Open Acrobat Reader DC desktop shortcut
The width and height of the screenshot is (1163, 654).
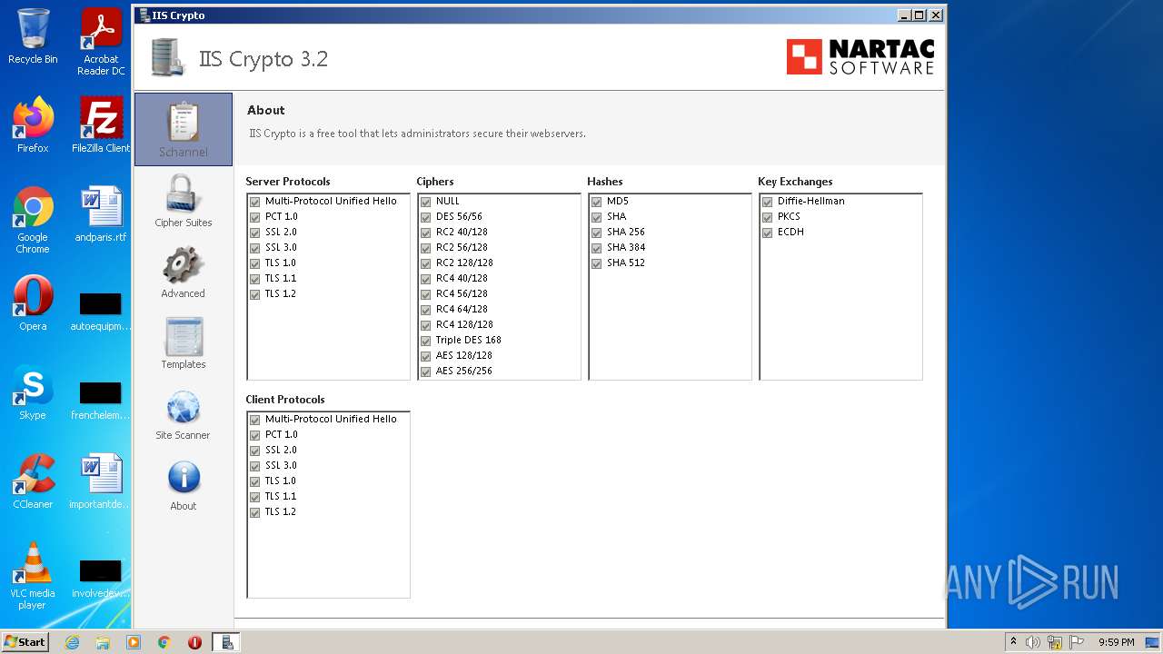coord(101,42)
